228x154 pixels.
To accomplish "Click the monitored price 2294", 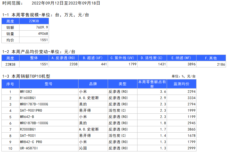I will (192, 92).
